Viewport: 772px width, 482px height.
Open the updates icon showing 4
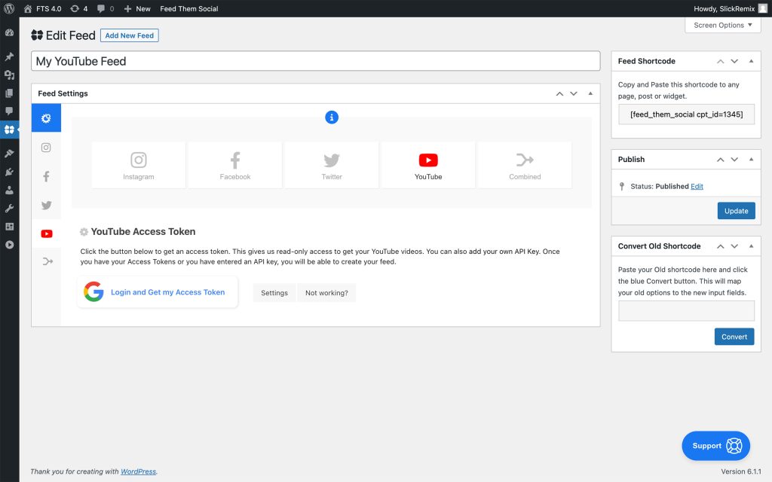(78, 8)
